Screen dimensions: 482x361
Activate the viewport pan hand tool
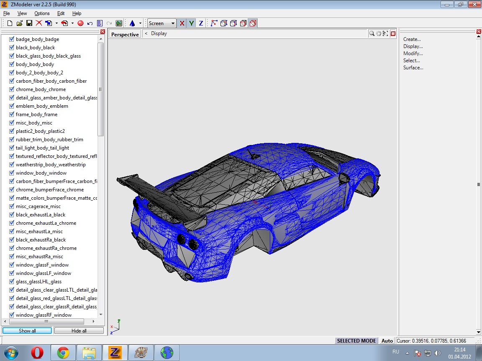pyautogui.click(x=379, y=34)
